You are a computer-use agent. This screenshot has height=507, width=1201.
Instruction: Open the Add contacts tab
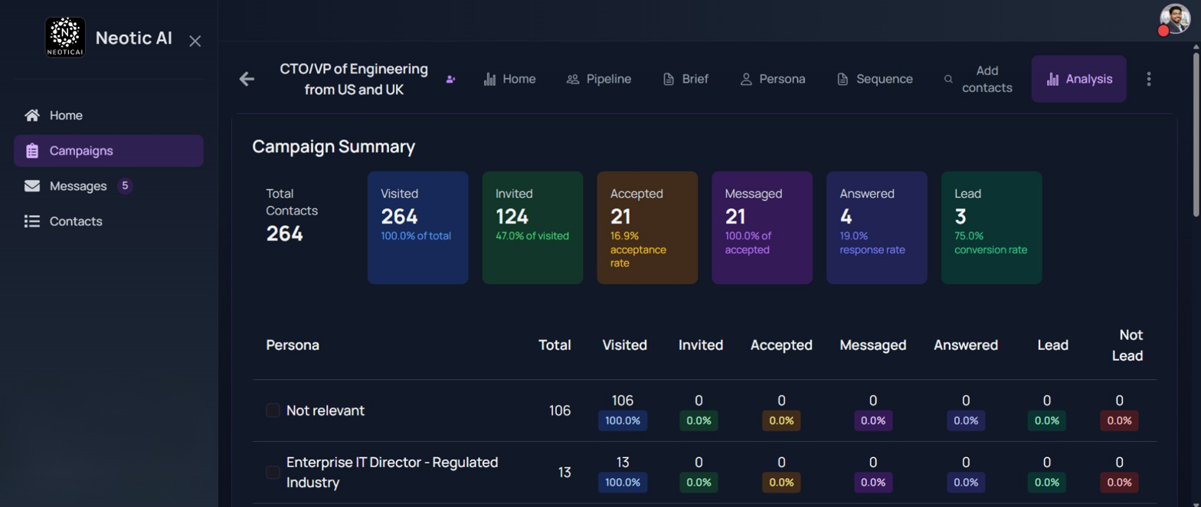tap(978, 79)
